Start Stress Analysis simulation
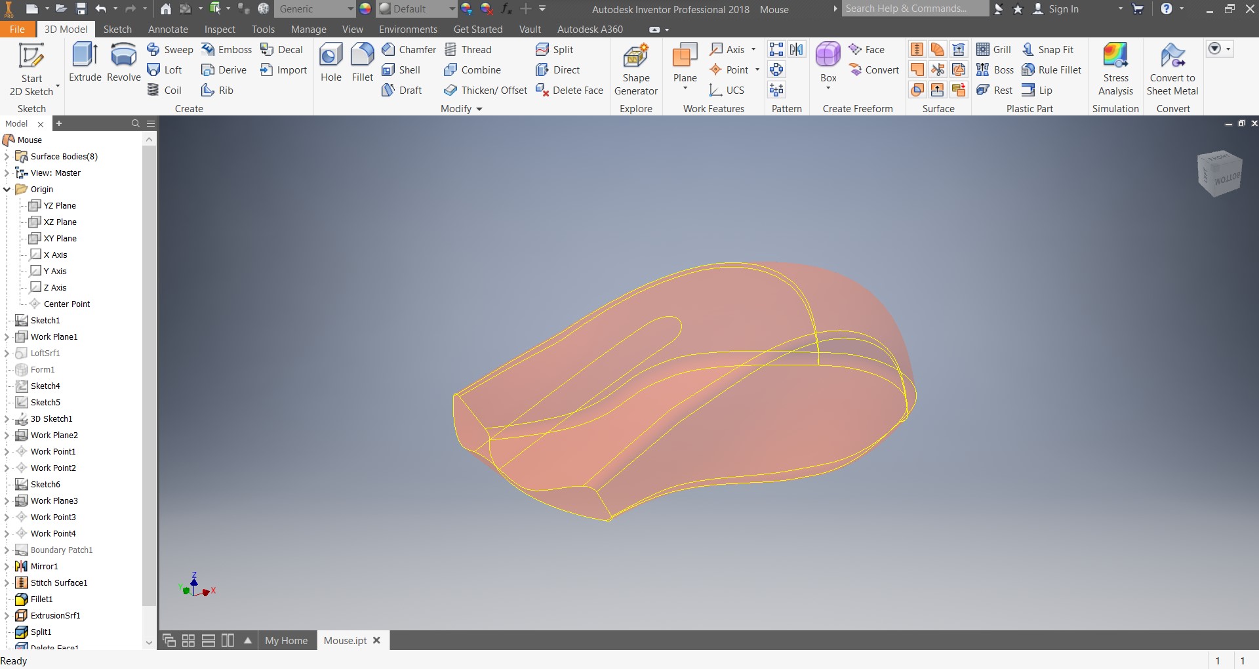The width and height of the screenshot is (1259, 669). [x=1115, y=70]
